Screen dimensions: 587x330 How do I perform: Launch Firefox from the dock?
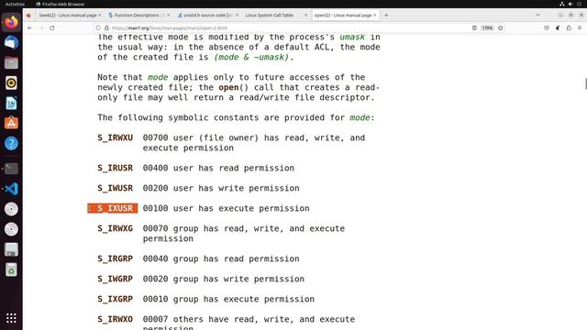click(11, 22)
